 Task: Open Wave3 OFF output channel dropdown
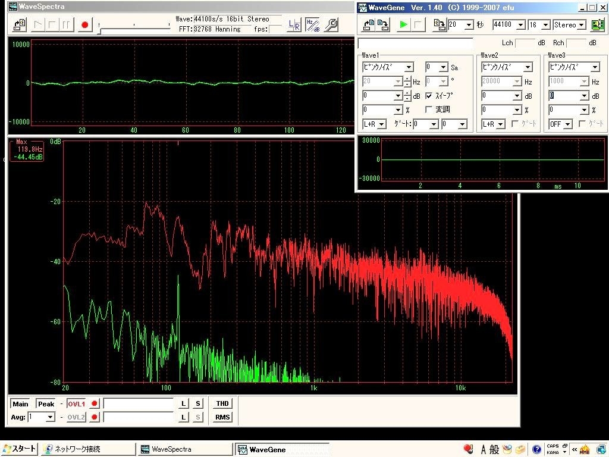[568, 124]
